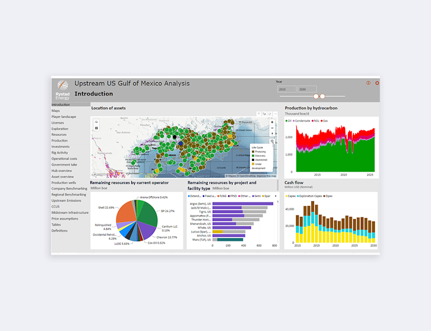Image resolution: width=431 pixels, height=331 pixels.
Task: Open the Production page
Action: point(60,141)
